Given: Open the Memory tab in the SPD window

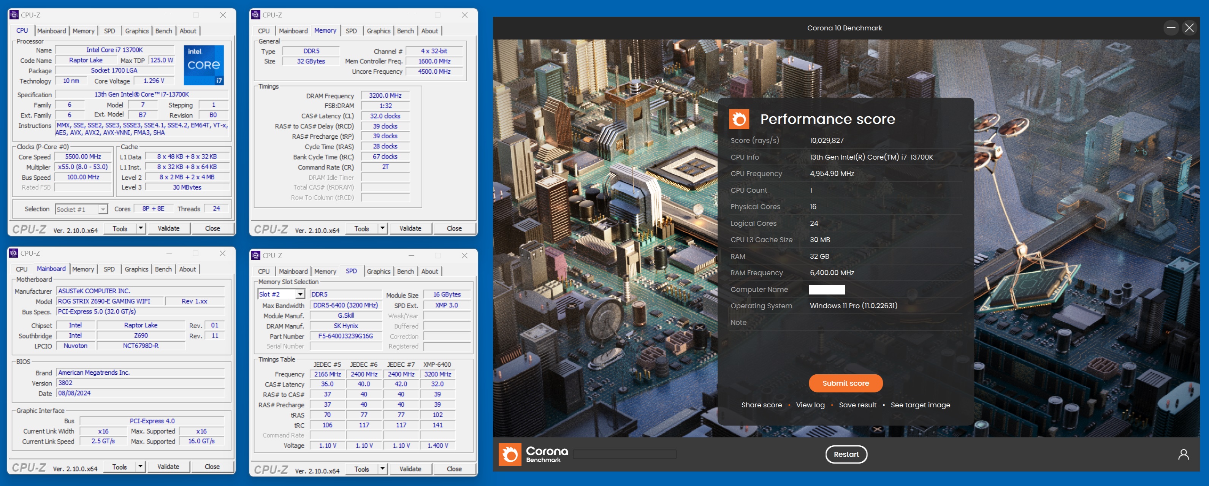Looking at the screenshot, I should point(325,272).
